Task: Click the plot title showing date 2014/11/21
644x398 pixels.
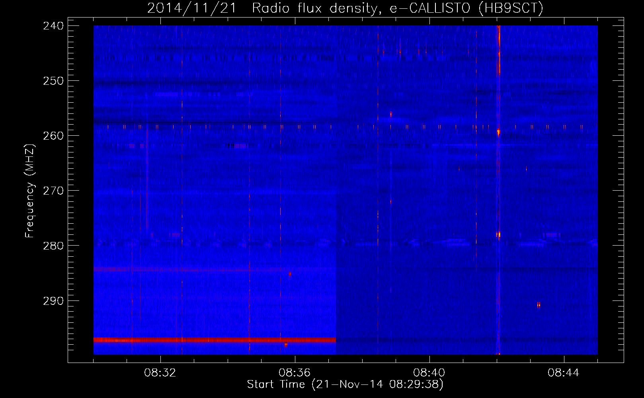Action: pyautogui.click(x=345, y=8)
